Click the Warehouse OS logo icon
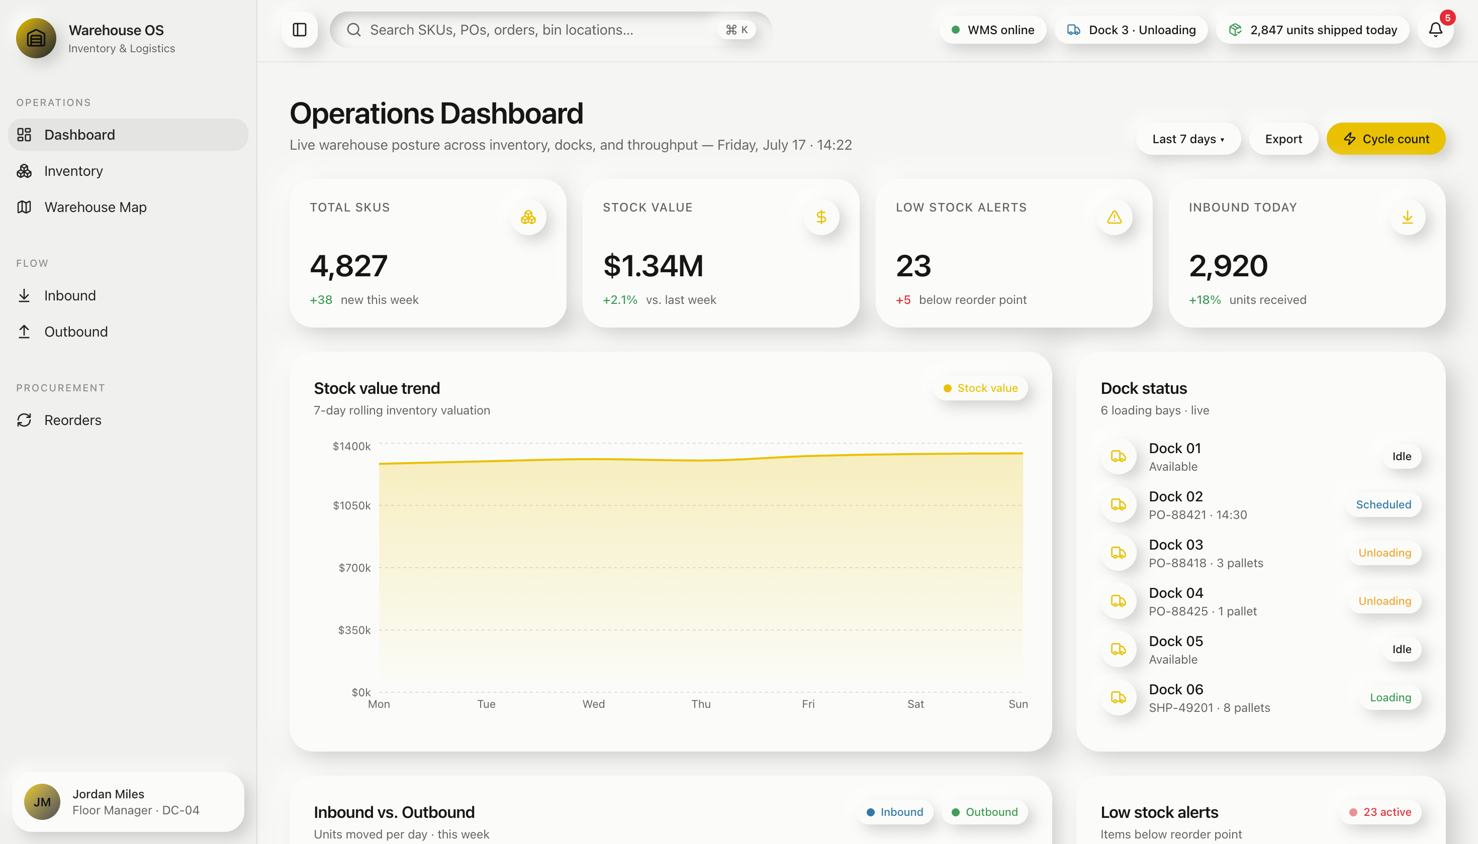Viewport: 1478px width, 844px height. coord(36,38)
